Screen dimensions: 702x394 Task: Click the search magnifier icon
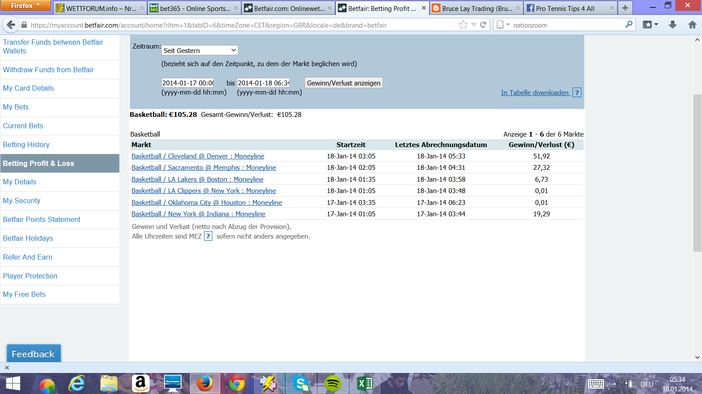(x=629, y=25)
